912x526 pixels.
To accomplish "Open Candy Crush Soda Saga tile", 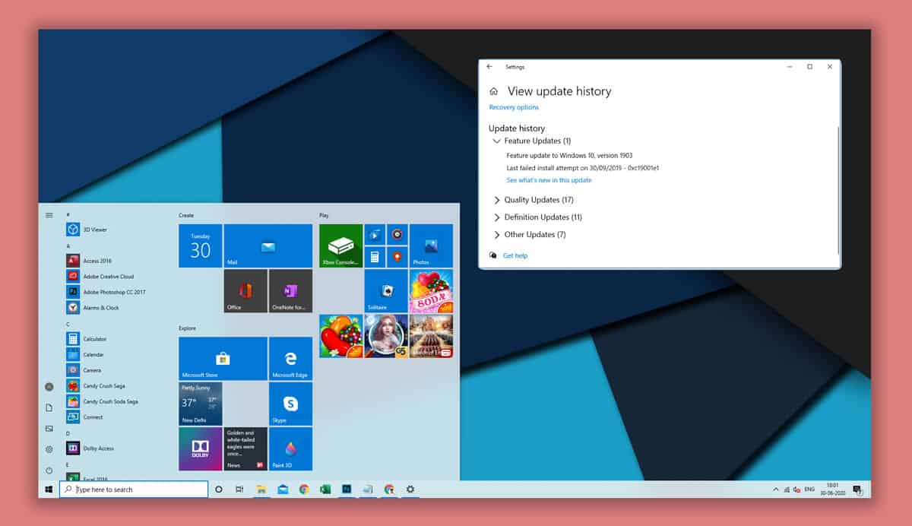I will click(431, 290).
